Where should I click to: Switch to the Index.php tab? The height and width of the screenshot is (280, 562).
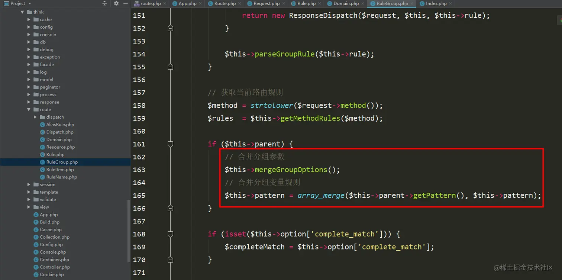click(436, 3)
